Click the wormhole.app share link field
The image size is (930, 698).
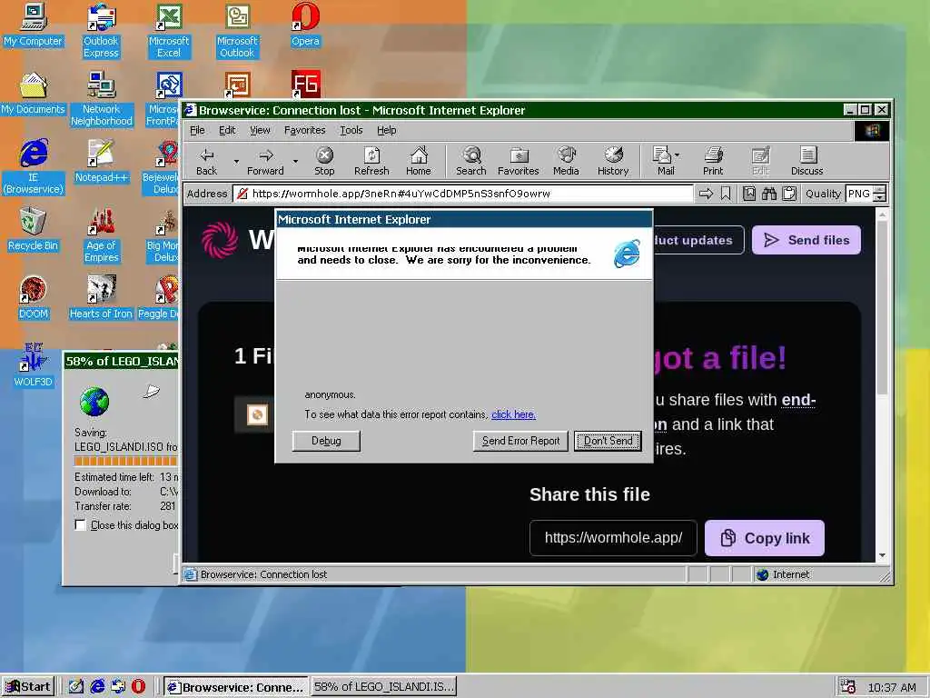[x=613, y=538]
